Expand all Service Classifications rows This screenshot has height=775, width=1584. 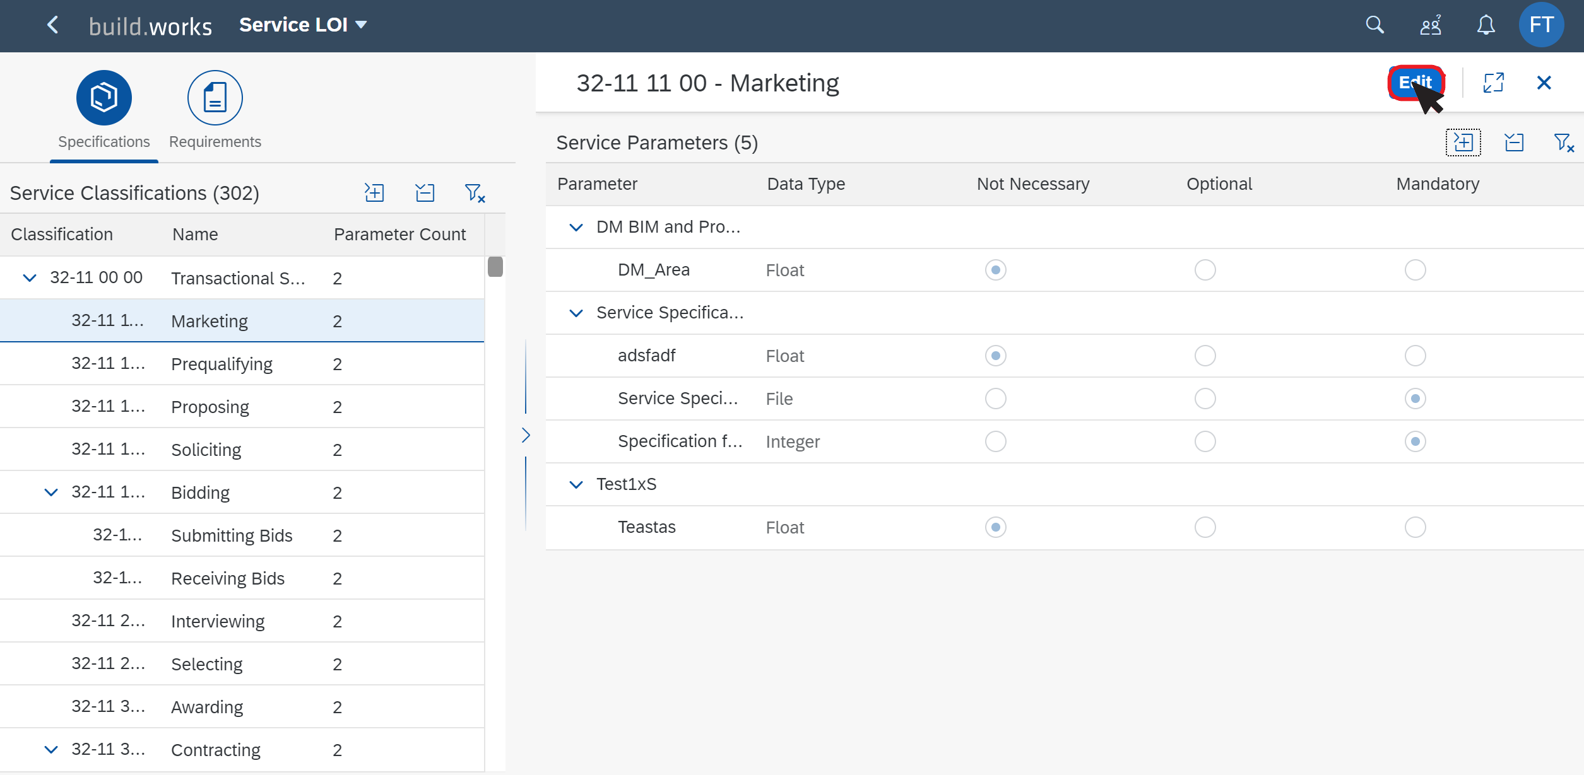coord(374,192)
